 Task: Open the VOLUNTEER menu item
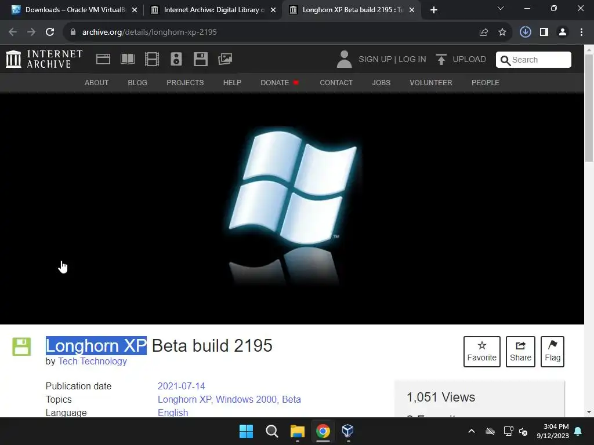[x=431, y=82]
